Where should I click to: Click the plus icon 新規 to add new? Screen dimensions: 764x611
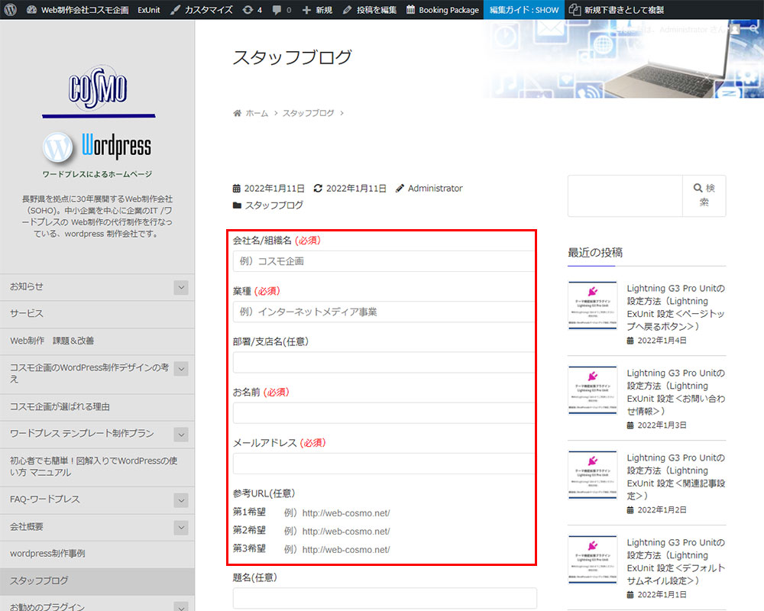pos(307,10)
